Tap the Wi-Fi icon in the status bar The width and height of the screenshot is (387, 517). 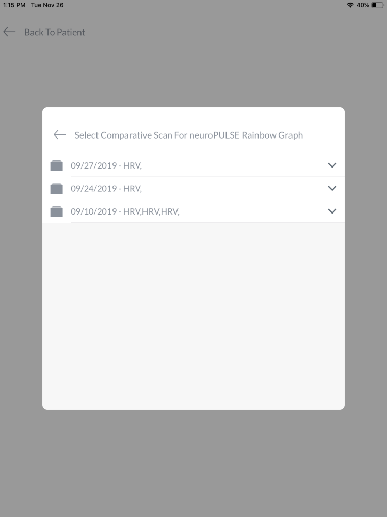[x=351, y=5]
